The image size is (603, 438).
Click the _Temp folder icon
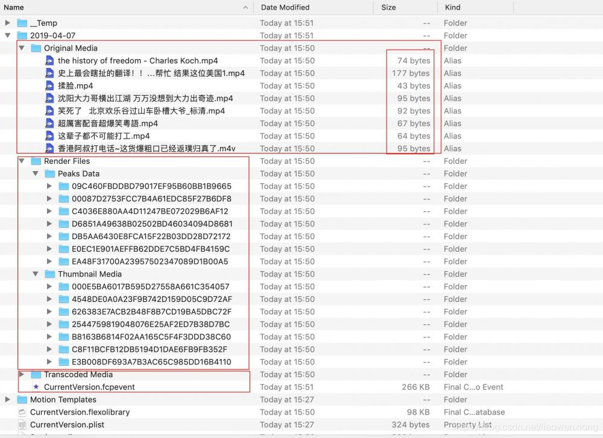pos(22,23)
